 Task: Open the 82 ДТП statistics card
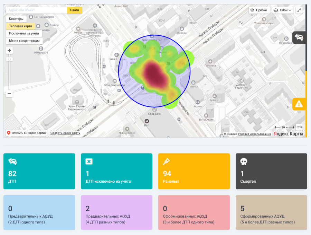point(39,171)
